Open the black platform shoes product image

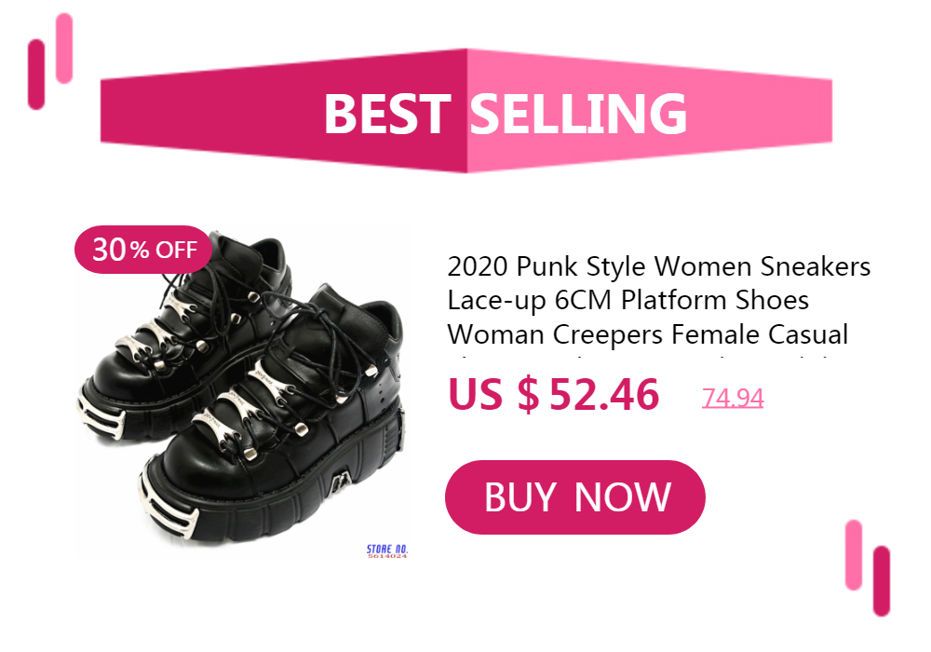242,392
